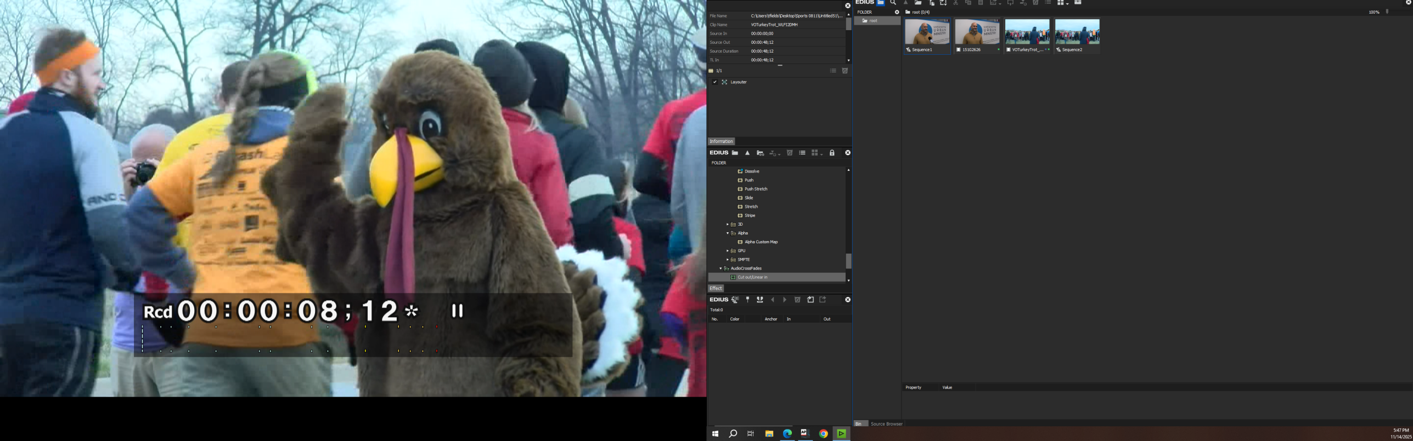This screenshot has height=441, width=1413.
Task: Collapse the Alpha effects folder
Action: (728, 233)
